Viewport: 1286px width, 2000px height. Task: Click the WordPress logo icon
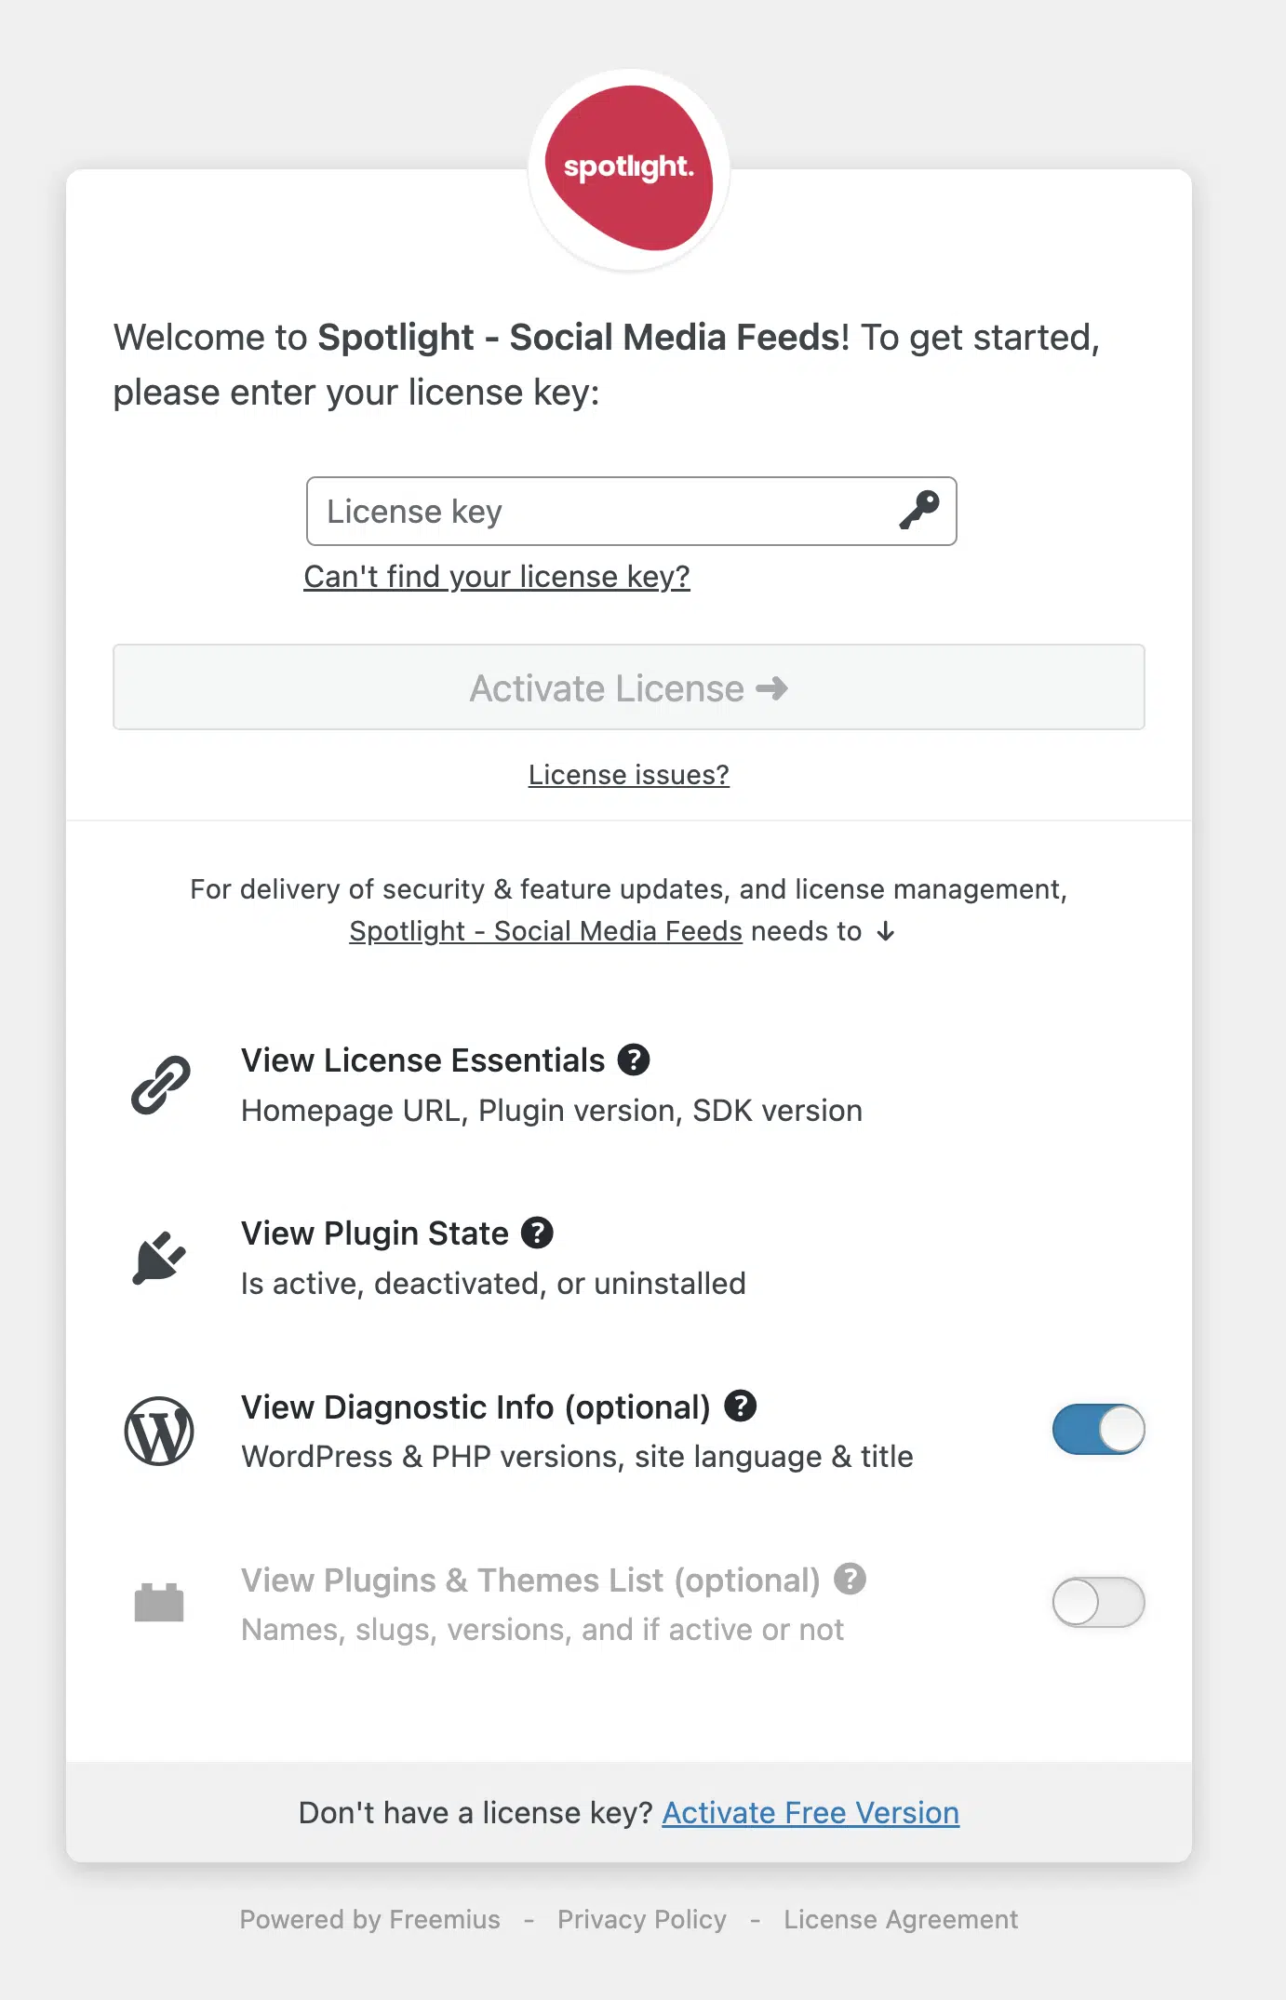[x=159, y=1431]
